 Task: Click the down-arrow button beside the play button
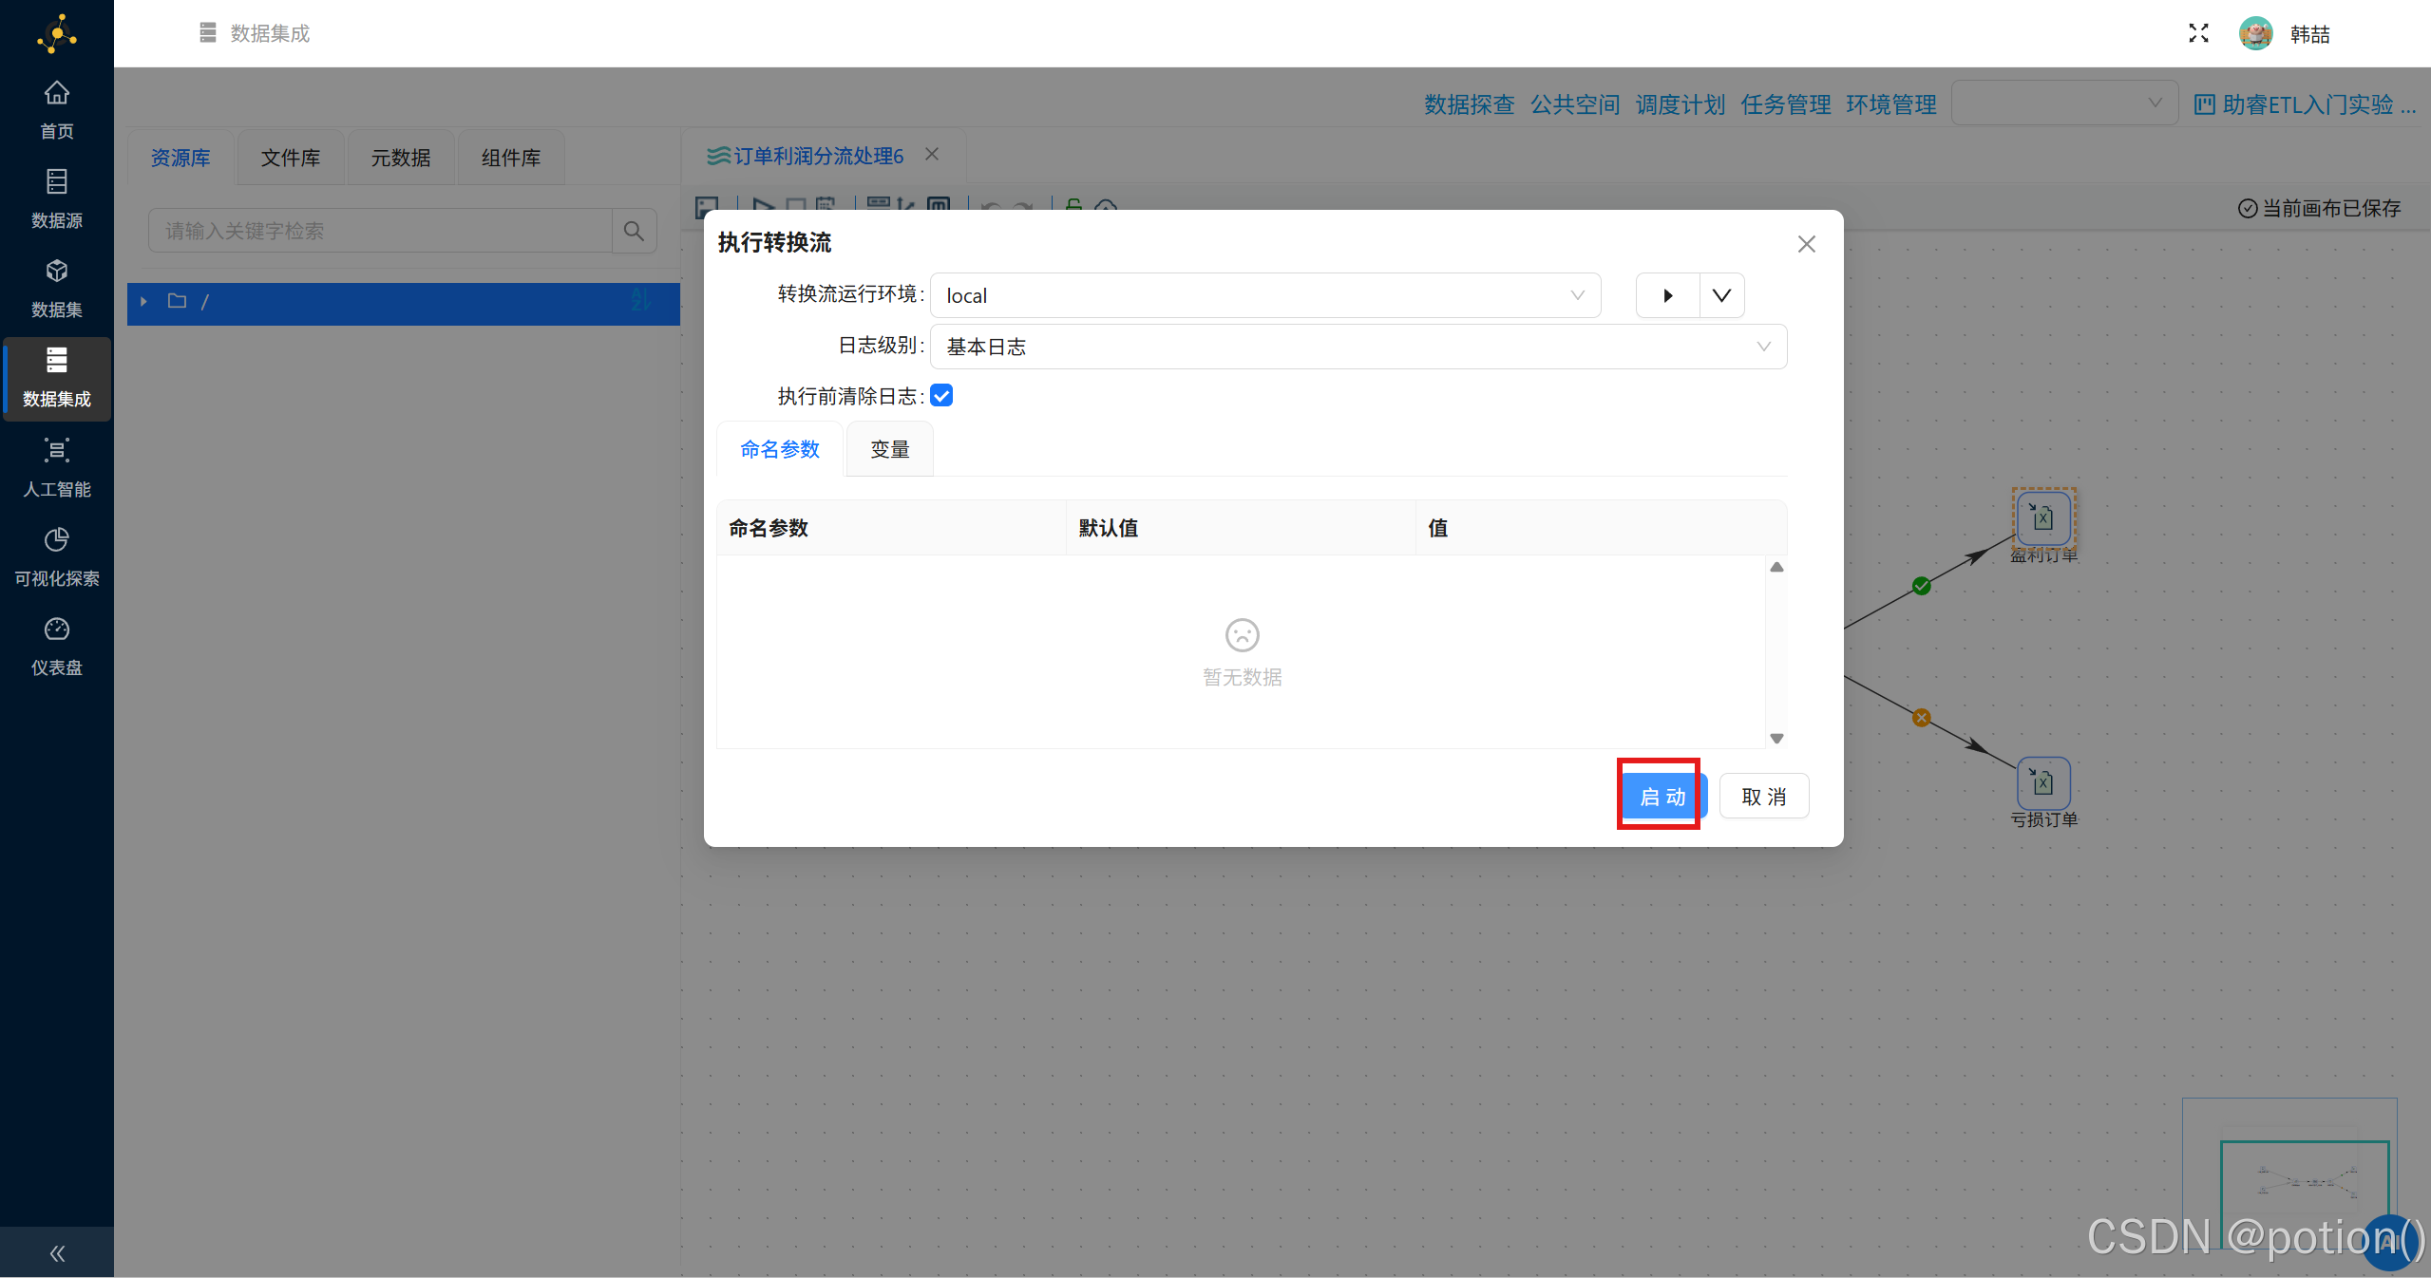coord(1720,295)
